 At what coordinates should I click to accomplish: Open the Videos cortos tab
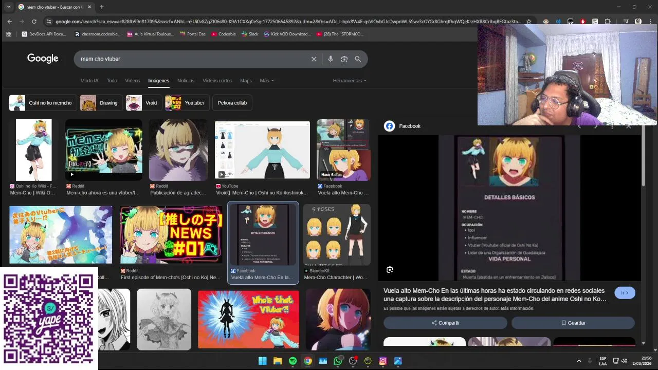[x=217, y=81]
